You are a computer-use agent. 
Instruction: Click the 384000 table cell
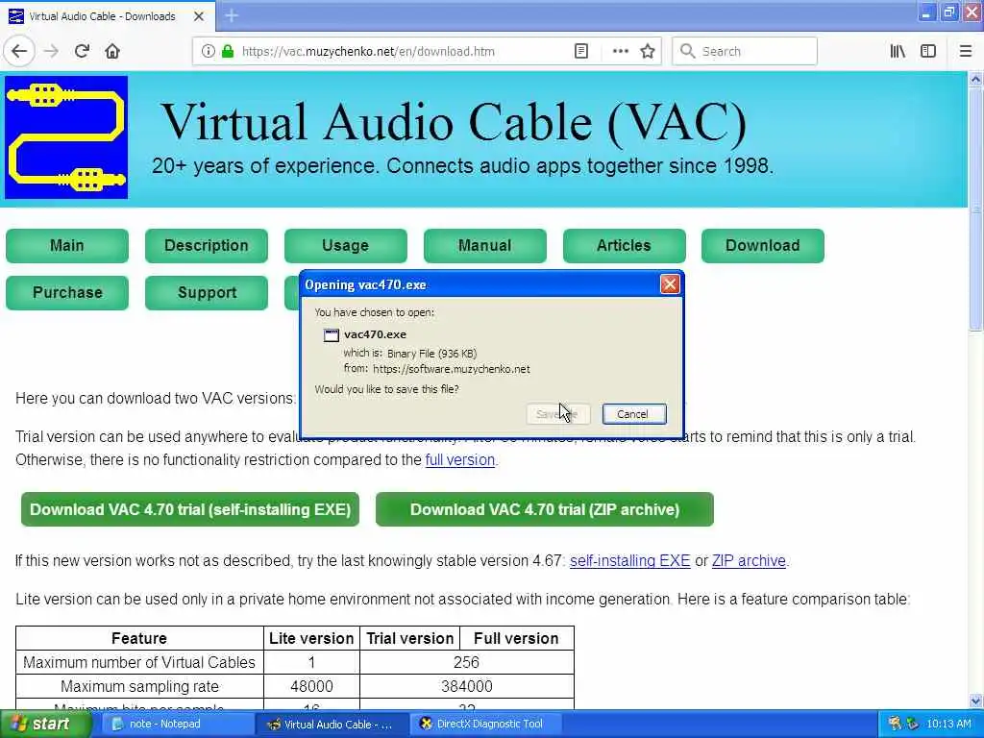466,686
